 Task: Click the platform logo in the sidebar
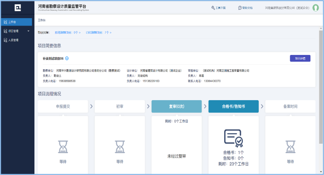(18, 7)
